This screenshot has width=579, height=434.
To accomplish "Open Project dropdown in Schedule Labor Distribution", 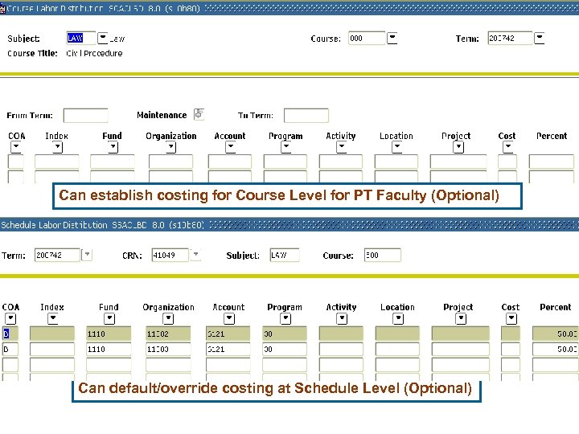I will [x=461, y=318].
